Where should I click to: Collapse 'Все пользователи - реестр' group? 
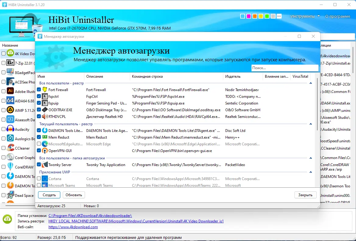(311, 83)
